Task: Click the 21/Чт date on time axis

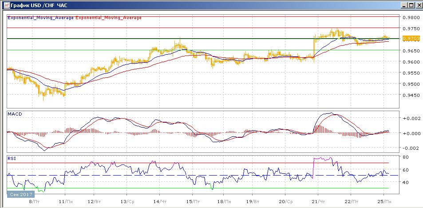Action: coord(318,201)
